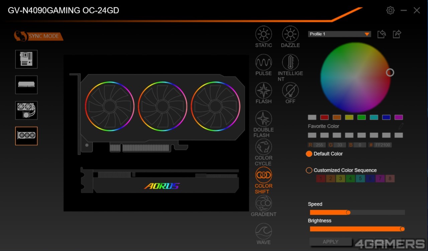Select the motherboard device thumbnail
This screenshot has height=251, width=428.
[x=26, y=59]
